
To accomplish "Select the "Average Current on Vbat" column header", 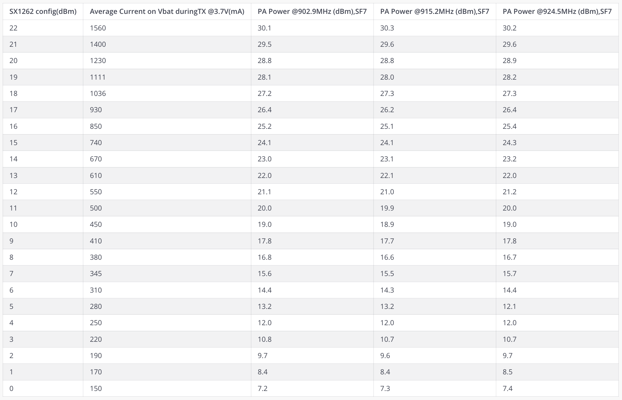I will [167, 11].
